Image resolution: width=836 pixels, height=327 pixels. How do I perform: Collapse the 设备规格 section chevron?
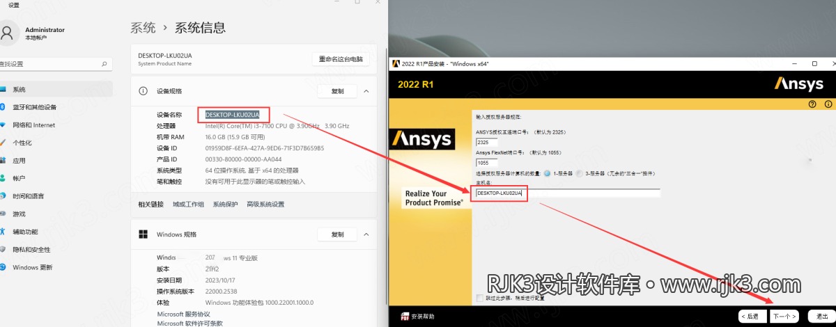366,91
